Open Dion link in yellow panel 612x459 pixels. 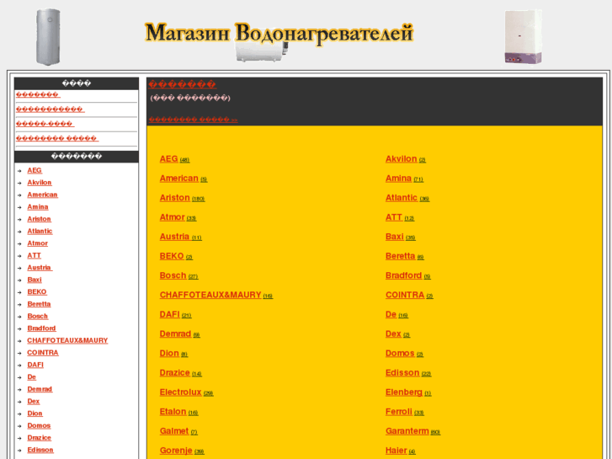click(x=173, y=354)
